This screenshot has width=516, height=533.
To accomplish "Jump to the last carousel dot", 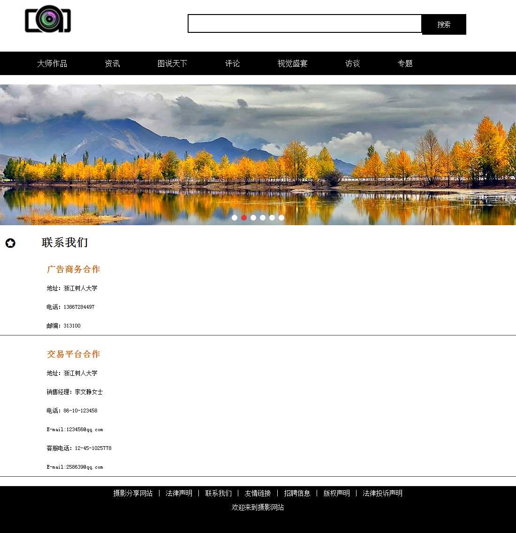I will tap(281, 218).
